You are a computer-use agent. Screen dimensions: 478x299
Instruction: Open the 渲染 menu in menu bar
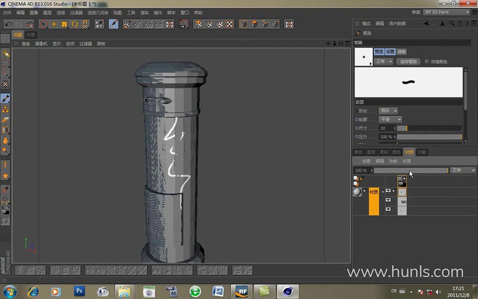[144, 12]
